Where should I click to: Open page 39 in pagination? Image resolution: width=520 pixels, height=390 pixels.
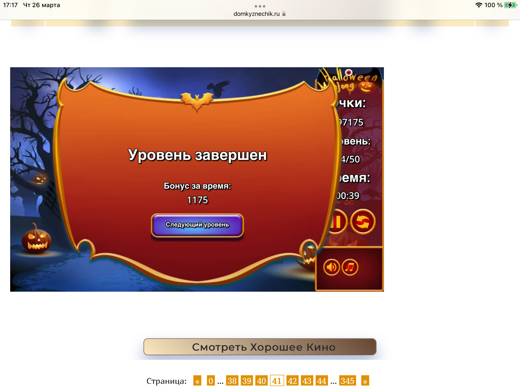click(x=247, y=381)
